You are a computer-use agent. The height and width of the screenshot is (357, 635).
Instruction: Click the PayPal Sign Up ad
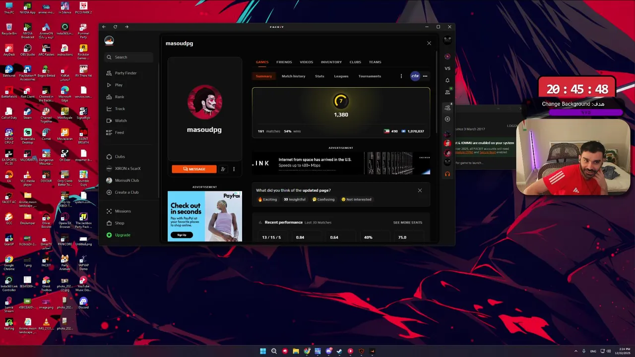(x=182, y=235)
